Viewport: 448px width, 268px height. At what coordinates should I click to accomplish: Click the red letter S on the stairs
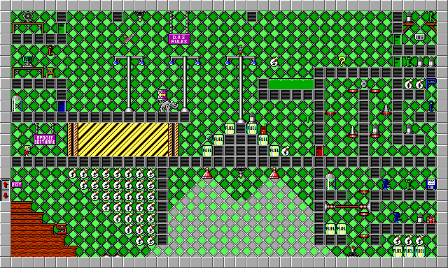pyautogui.click(x=62, y=229)
